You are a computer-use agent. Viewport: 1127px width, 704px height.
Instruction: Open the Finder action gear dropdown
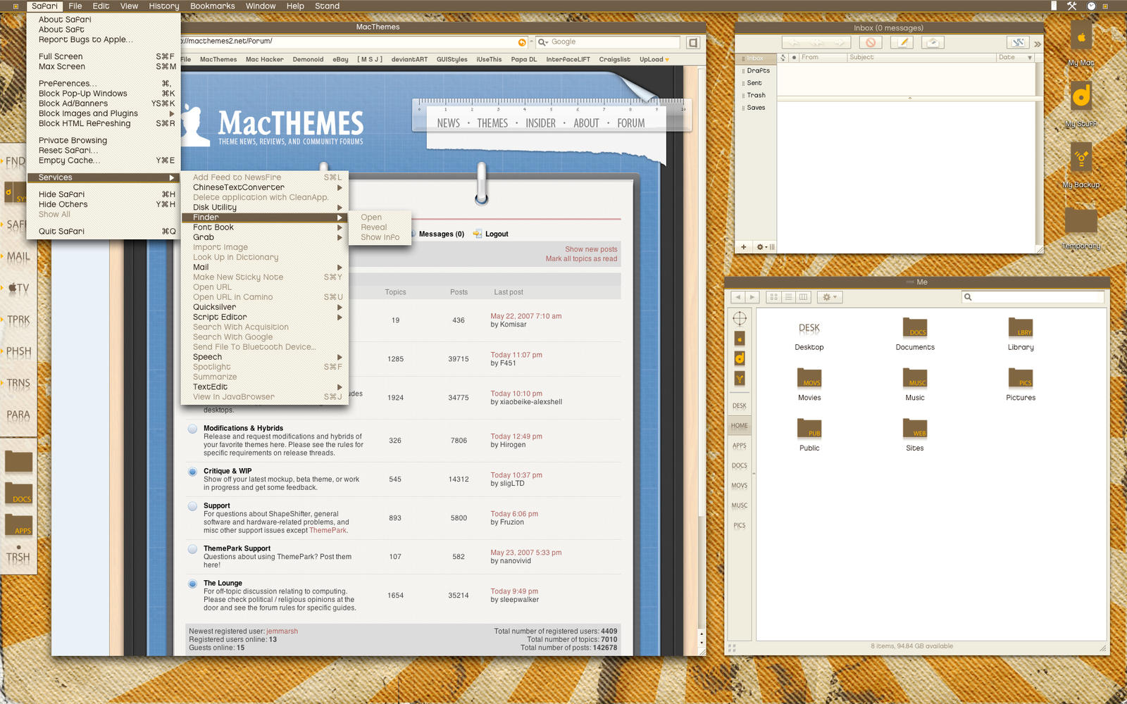point(829,297)
